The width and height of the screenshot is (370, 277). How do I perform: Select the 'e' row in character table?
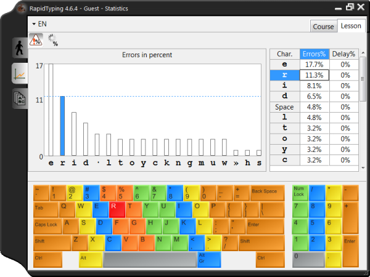pos(314,65)
